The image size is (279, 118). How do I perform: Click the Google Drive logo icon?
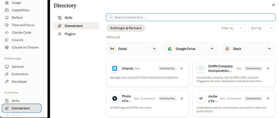170,49
